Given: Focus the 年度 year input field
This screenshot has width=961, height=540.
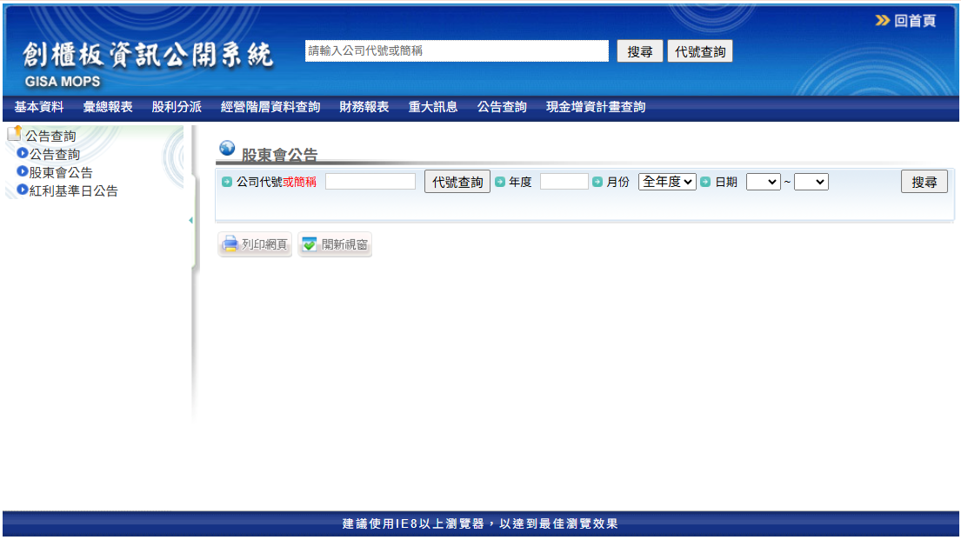Looking at the screenshot, I should 564,182.
